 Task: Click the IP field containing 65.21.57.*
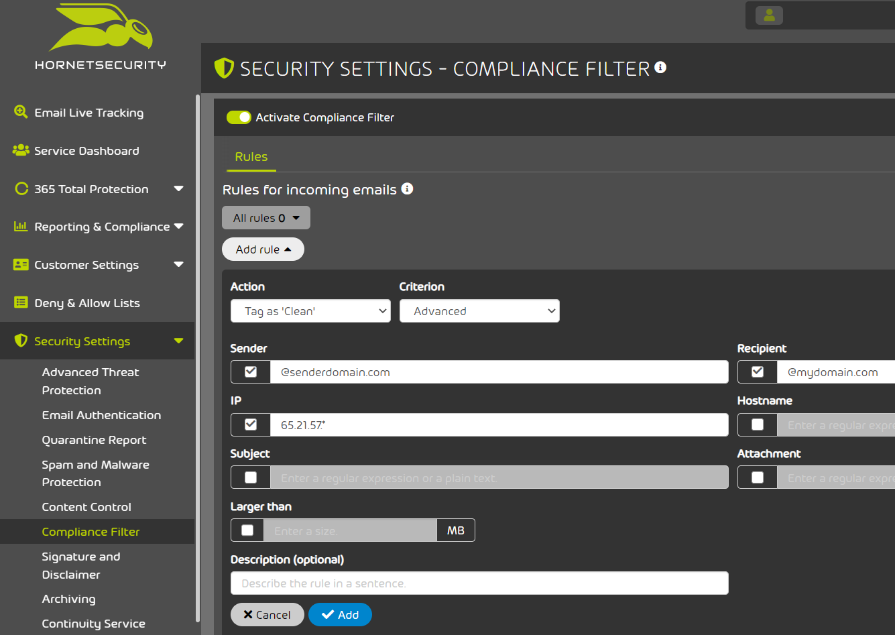[499, 425]
